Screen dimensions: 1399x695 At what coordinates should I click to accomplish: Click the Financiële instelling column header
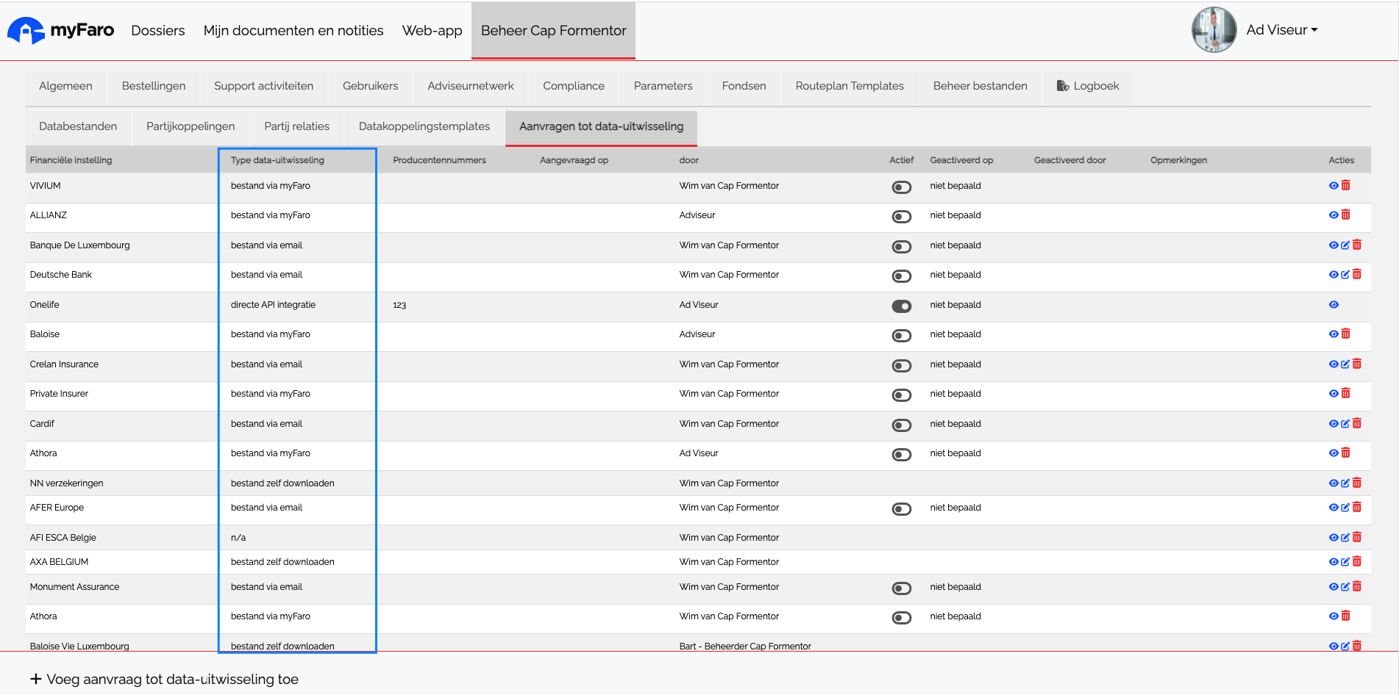tap(71, 160)
